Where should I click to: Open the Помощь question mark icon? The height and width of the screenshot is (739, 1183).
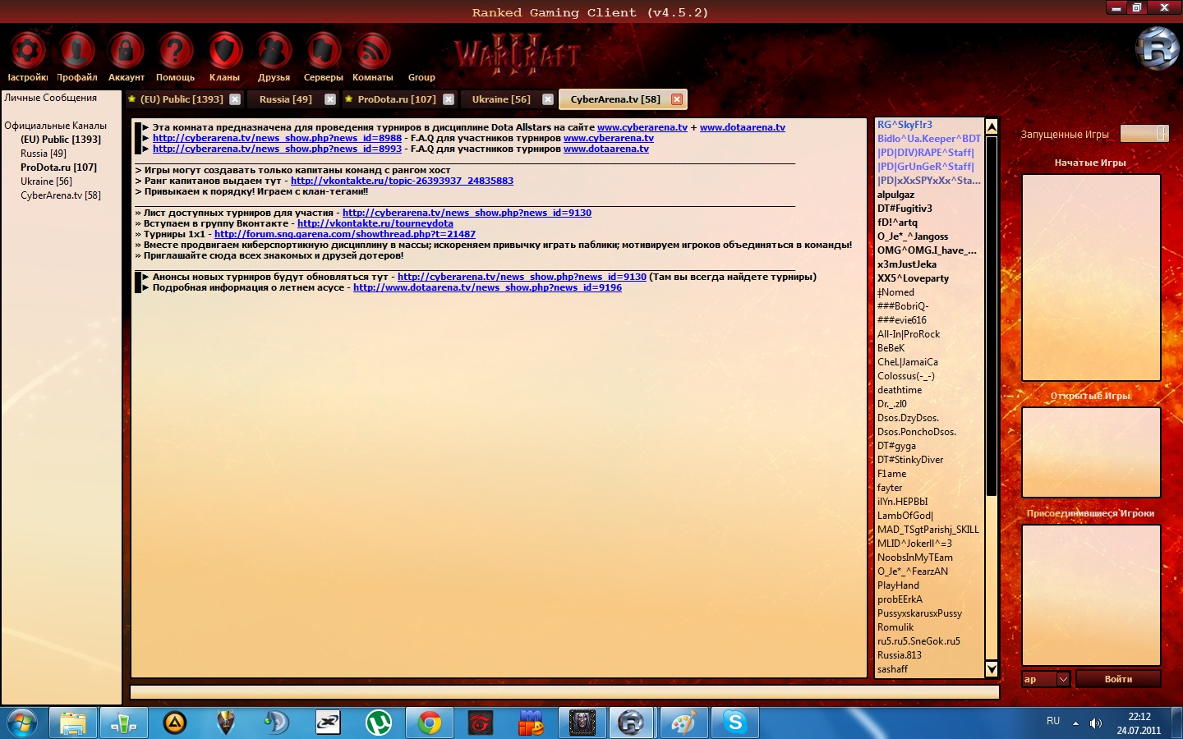(x=175, y=51)
